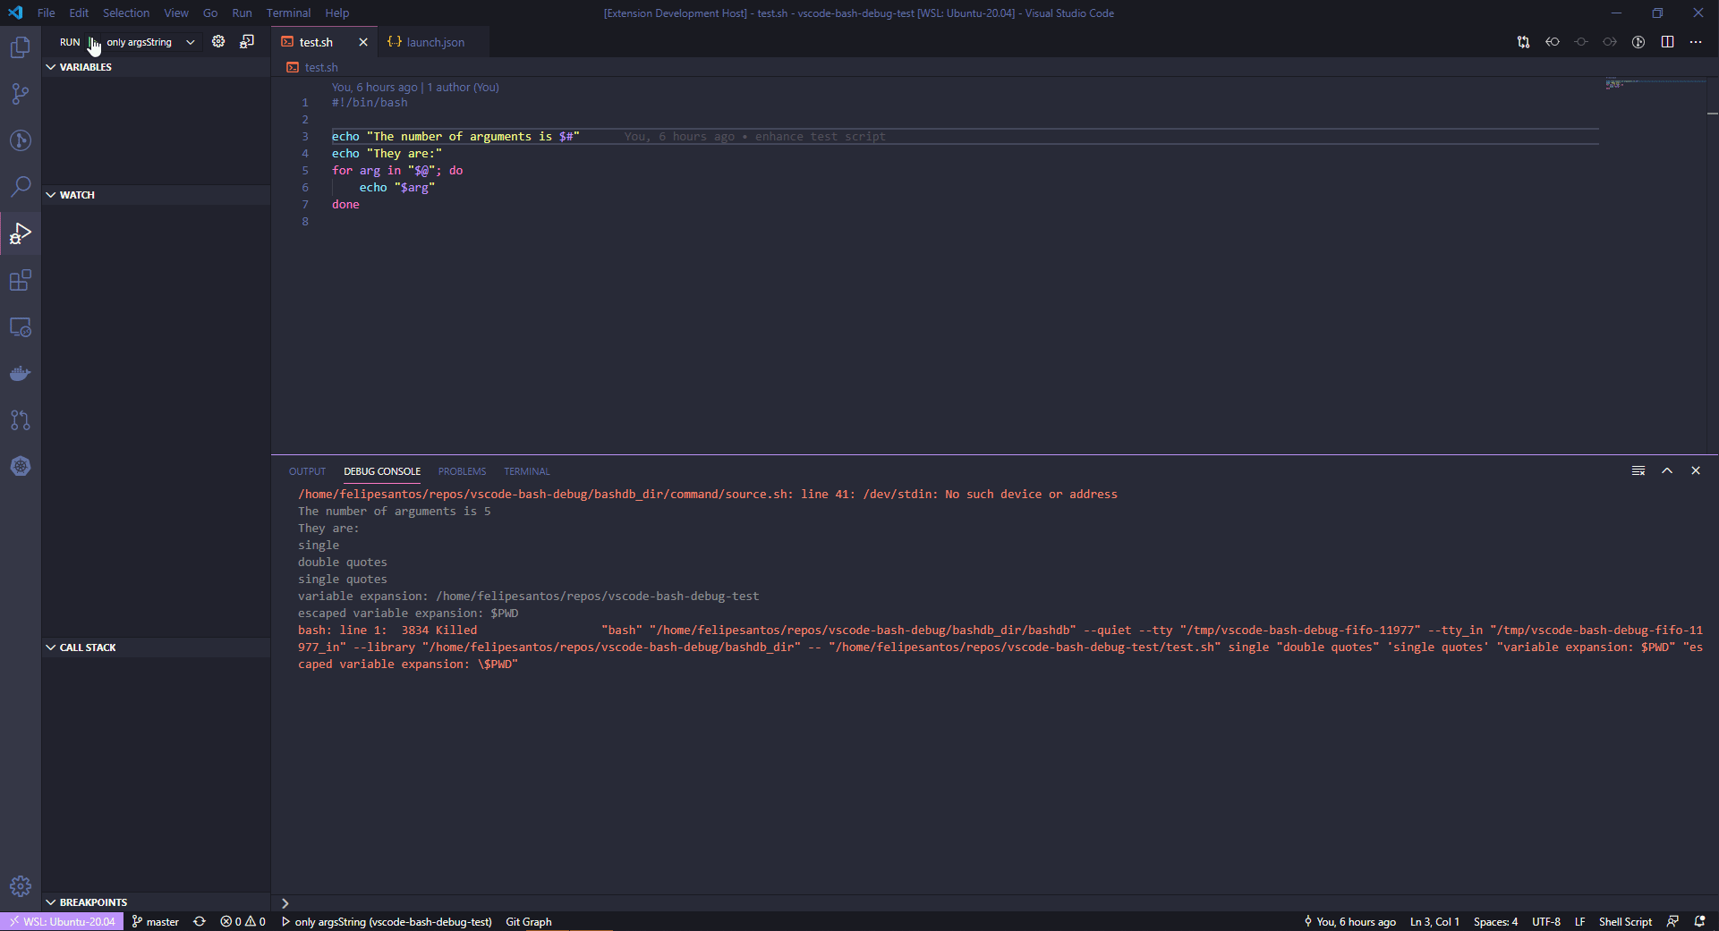Image resolution: width=1719 pixels, height=931 pixels.
Task: Open the Kubernetes view icon
Action: click(20, 466)
